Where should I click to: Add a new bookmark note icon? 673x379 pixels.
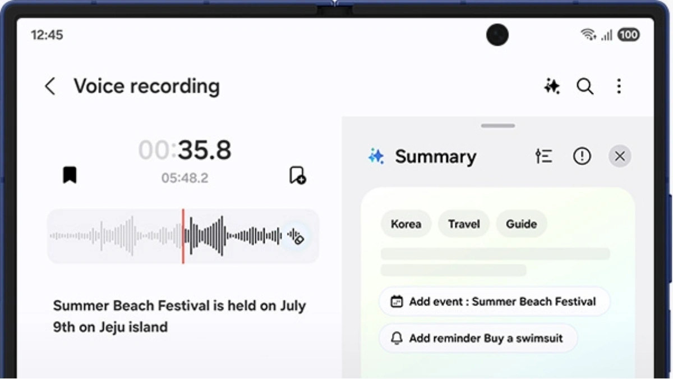click(x=297, y=175)
